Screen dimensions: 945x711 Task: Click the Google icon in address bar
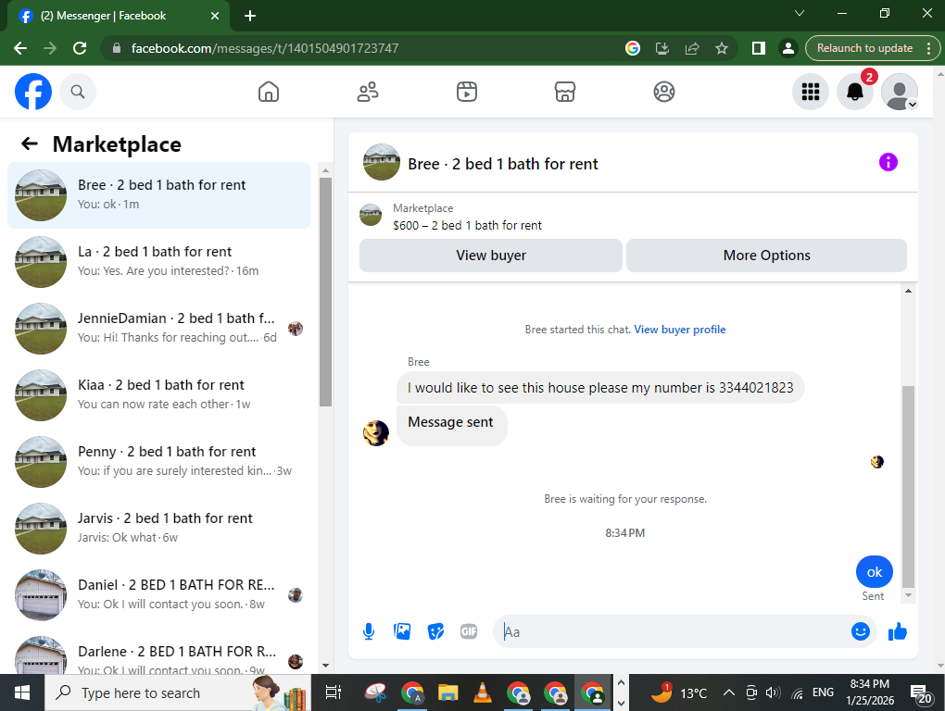(x=632, y=48)
